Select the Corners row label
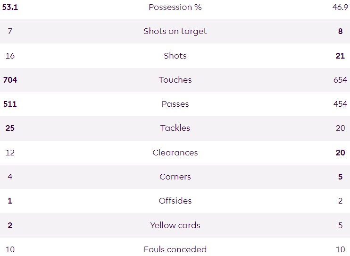The image size is (350, 256). 175,177
